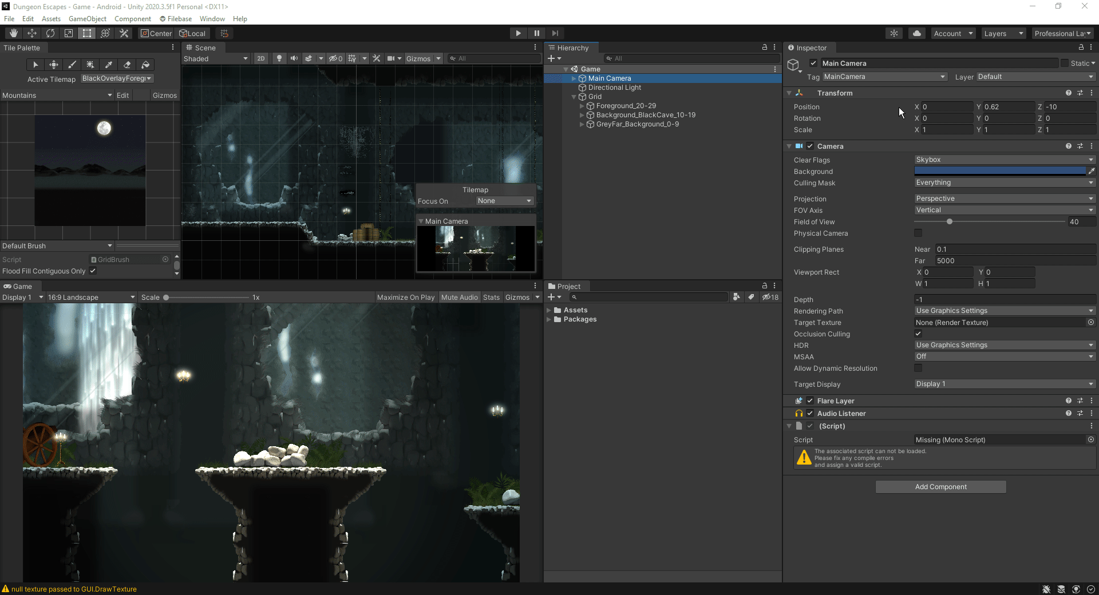Toggle the Scene view grid icon

[x=352, y=58]
